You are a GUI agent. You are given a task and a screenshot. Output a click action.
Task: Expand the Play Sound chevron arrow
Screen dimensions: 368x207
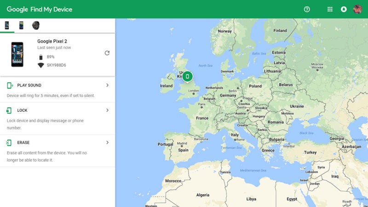tap(107, 85)
